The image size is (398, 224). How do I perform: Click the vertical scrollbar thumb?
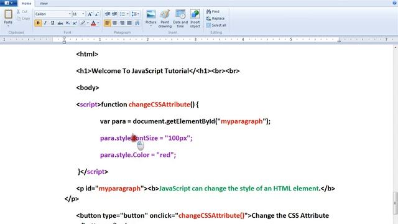pyautogui.click(x=396, y=203)
